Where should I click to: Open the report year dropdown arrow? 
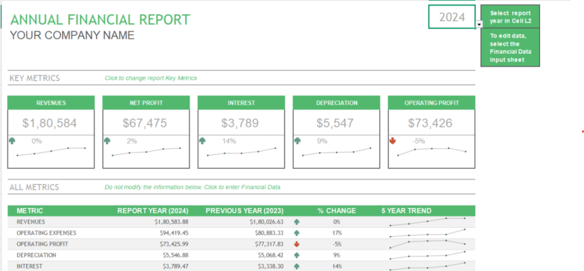479,24
